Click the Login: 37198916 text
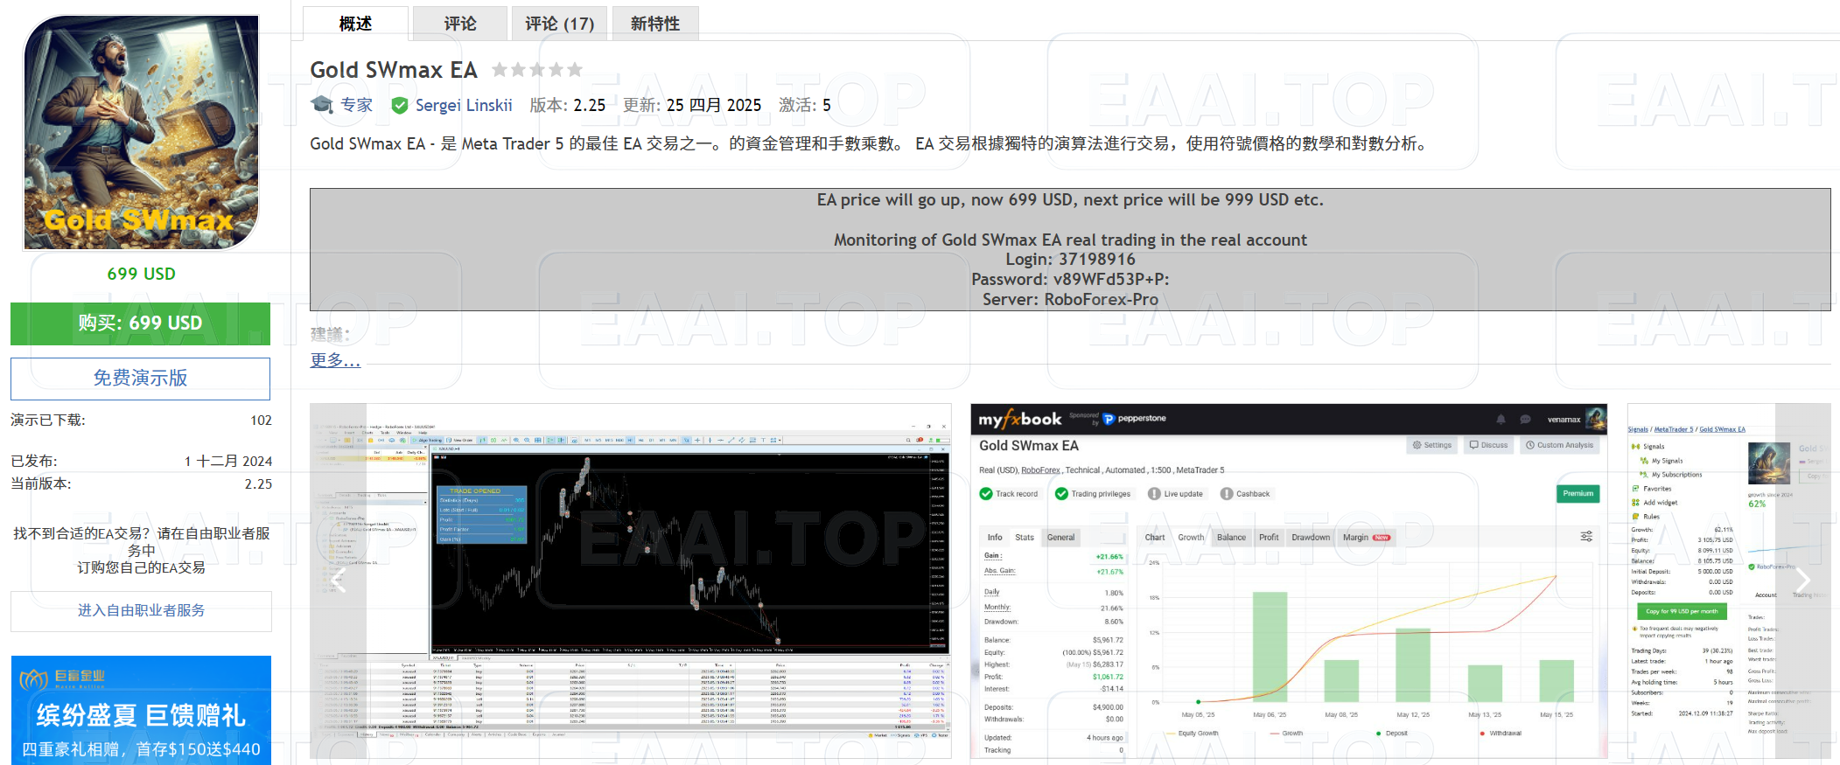 (x=1071, y=260)
